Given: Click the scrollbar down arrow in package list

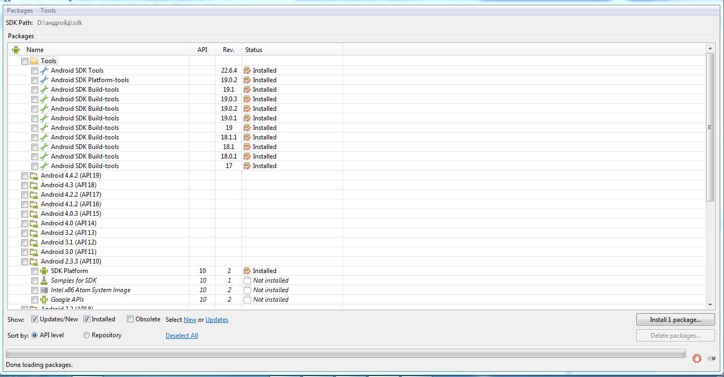Looking at the screenshot, I should coord(710,305).
